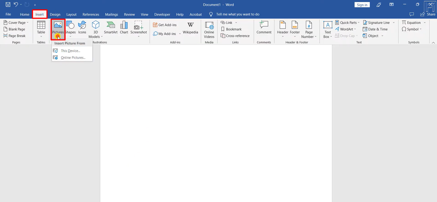Click the Share button
Viewport: 437px width, 202px height.
click(x=428, y=14)
